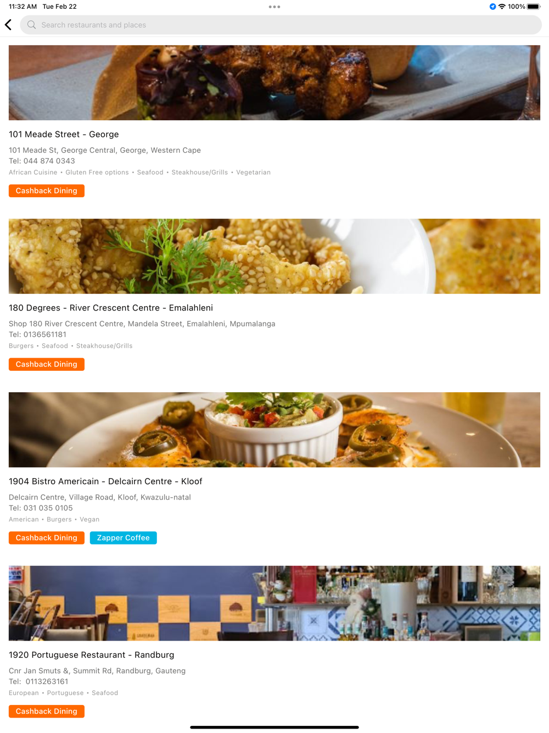The height and width of the screenshot is (733, 549).
Task: Select Cashback Dining tag for 1920 Portuguese Restaurant
Action: point(47,712)
